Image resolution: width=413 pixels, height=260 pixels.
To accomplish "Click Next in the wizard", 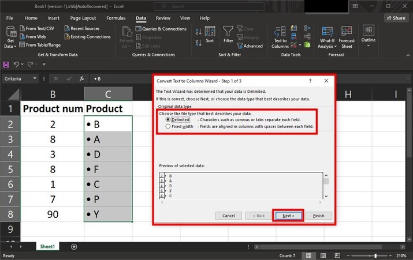I will click(x=288, y=216).
